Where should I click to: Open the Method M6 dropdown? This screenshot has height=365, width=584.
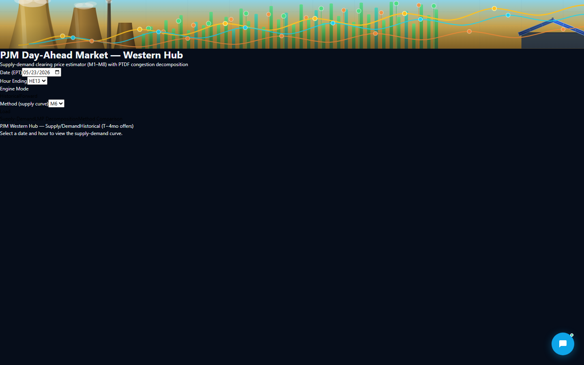pyautogui.click(x=56, y=103)
